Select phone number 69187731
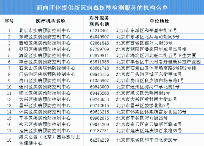The width and height of the screenshot is (204, 146). pyautogui.click(x=99, y=130)
